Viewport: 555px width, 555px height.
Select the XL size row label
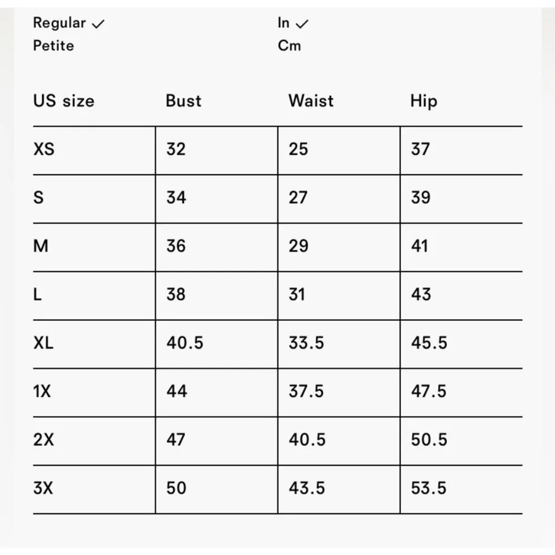click(x=44, y=343)
